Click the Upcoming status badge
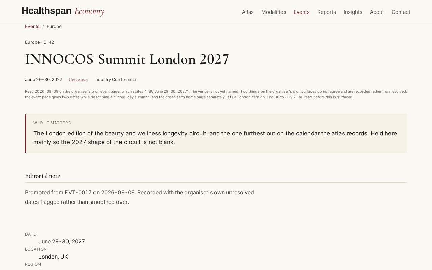 coord(78,80)
